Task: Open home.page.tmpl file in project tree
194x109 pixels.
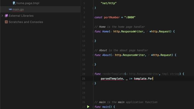Action: [28, 3]
